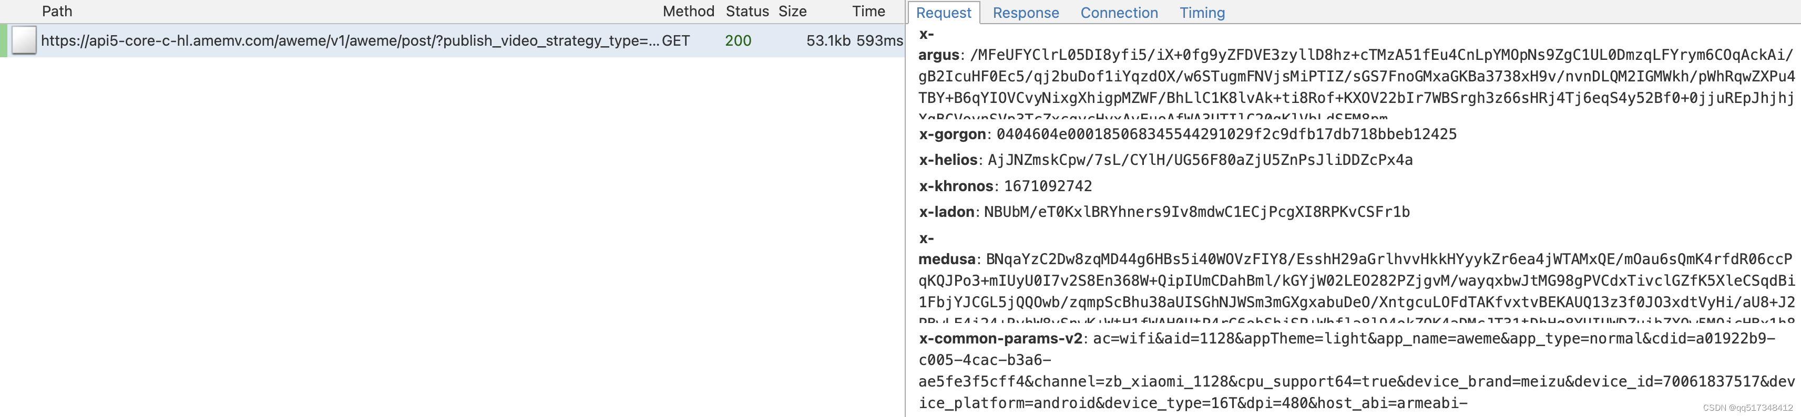Viewport: 1801px width, 417px height.
Task: Click the x-common-params-v2 header value
Action: coord(1356,371)
